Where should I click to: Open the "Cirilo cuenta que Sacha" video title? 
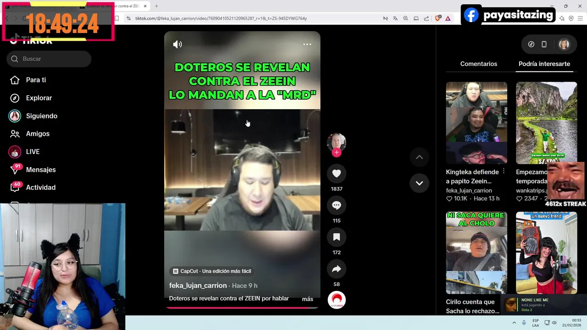point(472,307)
